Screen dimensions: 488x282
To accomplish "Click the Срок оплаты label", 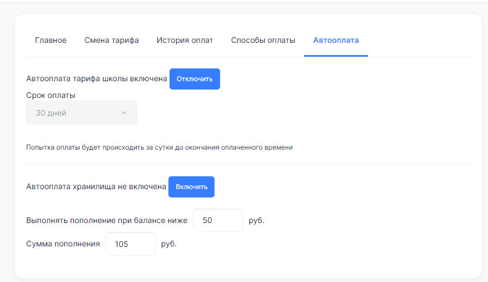I will 51,95.
